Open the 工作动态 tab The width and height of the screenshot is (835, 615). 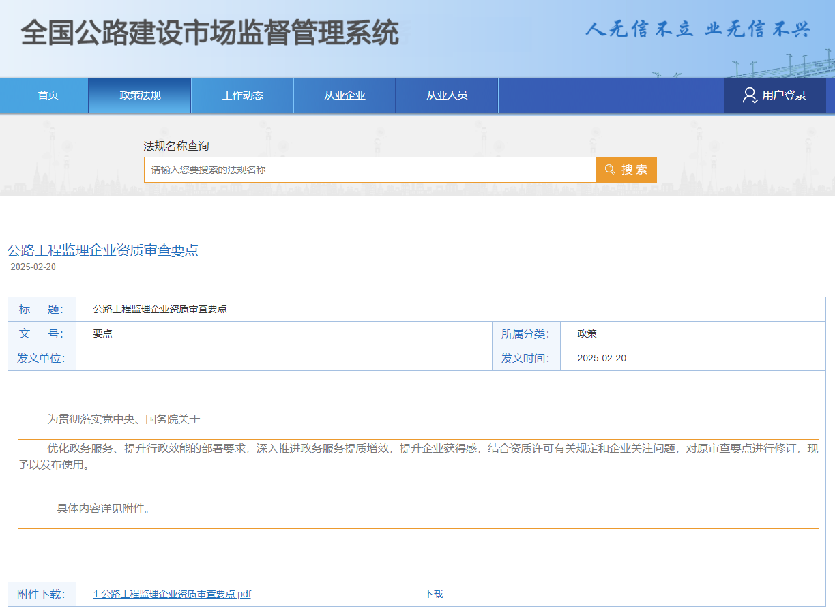[x=241, y=95]
